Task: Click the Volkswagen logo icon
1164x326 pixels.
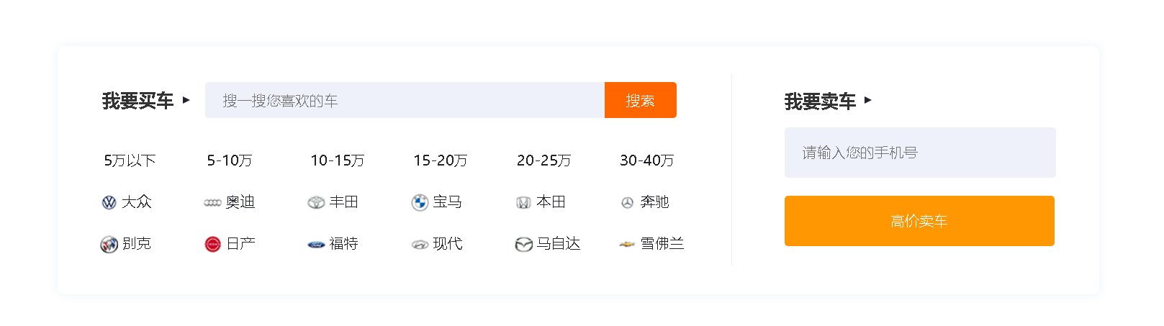Action: coord(109,203)
